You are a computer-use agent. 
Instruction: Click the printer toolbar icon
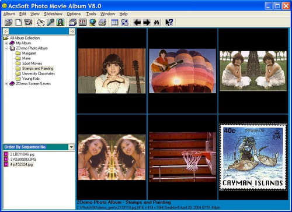102,23
